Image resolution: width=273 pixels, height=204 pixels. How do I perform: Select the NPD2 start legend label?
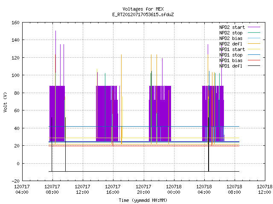pyautogui.click(x=232, y=27)
